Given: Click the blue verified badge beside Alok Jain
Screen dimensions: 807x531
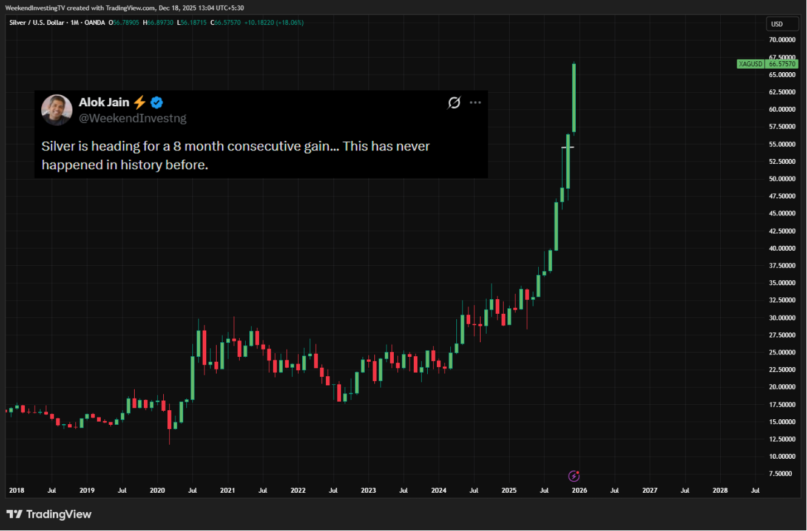Looking at the screenshot, I should click(157, 102).
